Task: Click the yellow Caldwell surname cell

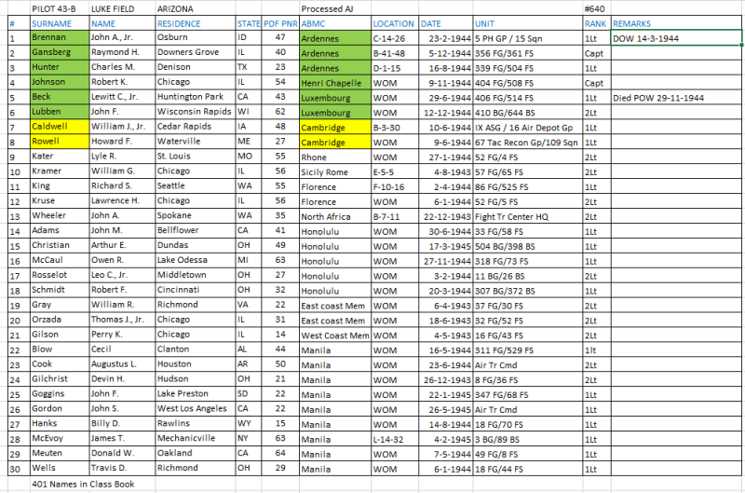Action: pyautogui.click(x=60, y=127)
